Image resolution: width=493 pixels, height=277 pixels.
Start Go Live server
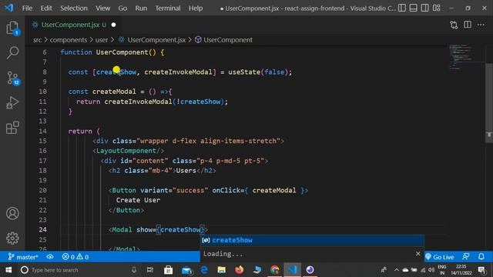tap(440, 257)
